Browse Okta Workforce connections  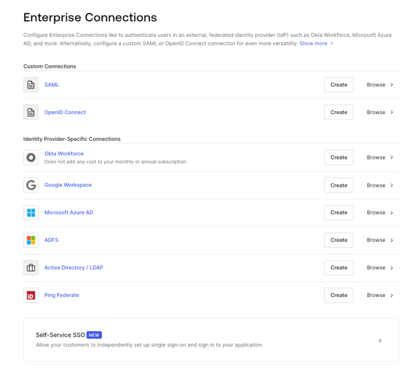point(380,158)
